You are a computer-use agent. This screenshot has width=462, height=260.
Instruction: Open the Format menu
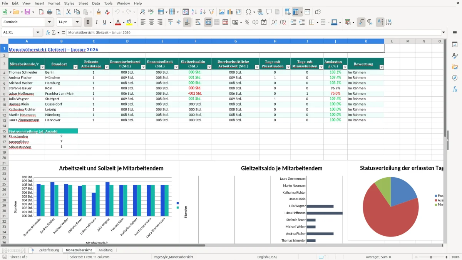pyautogui.click(x=54, y=3)
